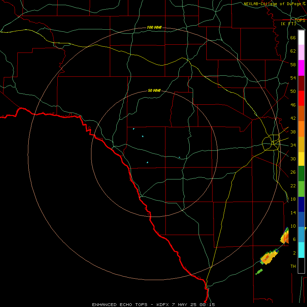
Task: Click the light pink legend swatch
Action: [x=301, y=52]
